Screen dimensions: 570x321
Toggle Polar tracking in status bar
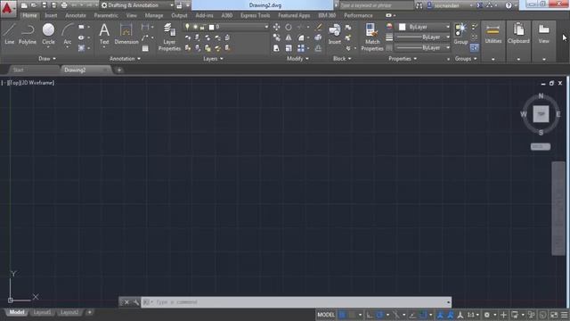[x=379, y=315]
